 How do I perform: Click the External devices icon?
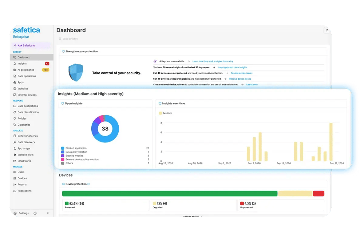pos(15,95)
